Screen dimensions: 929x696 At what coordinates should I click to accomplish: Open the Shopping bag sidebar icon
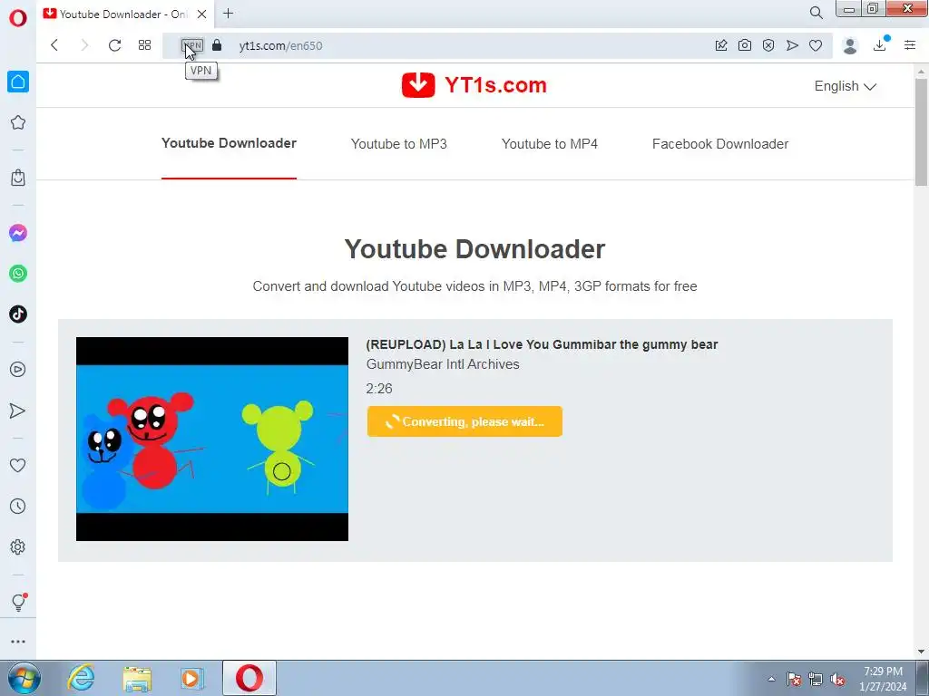(18, 178)
